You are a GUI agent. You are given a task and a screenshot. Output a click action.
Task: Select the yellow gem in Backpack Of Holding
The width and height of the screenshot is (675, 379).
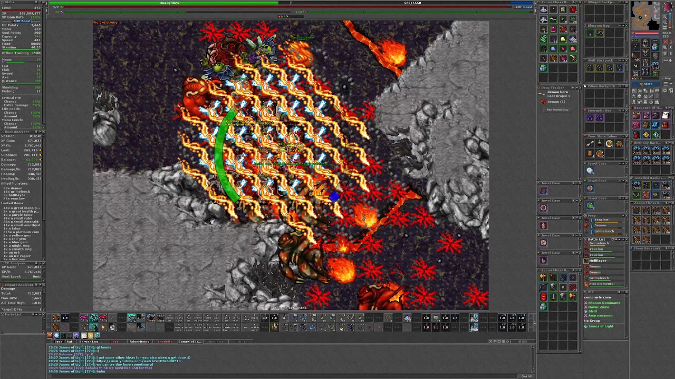(647, 135)
